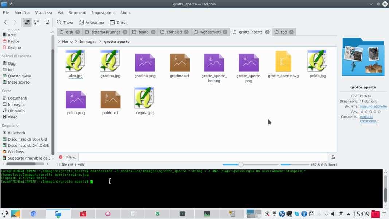The image size is (389, 219).
Task: Split the view with Dividi
Action: coord(118,22)
